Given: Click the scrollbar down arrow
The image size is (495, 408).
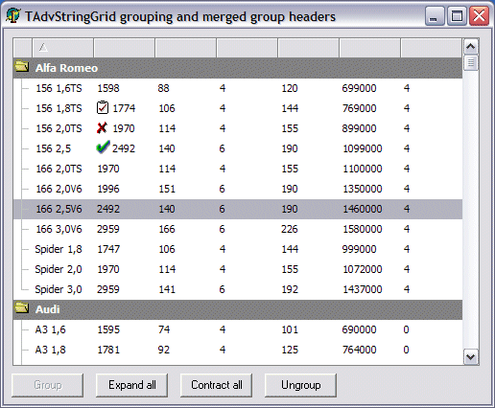Looking at the screenshot, I should (471, 356).
